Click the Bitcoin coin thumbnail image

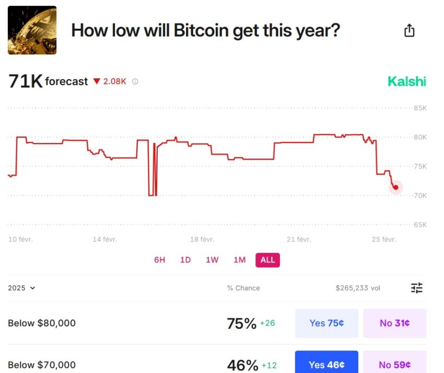click(32, 30)
